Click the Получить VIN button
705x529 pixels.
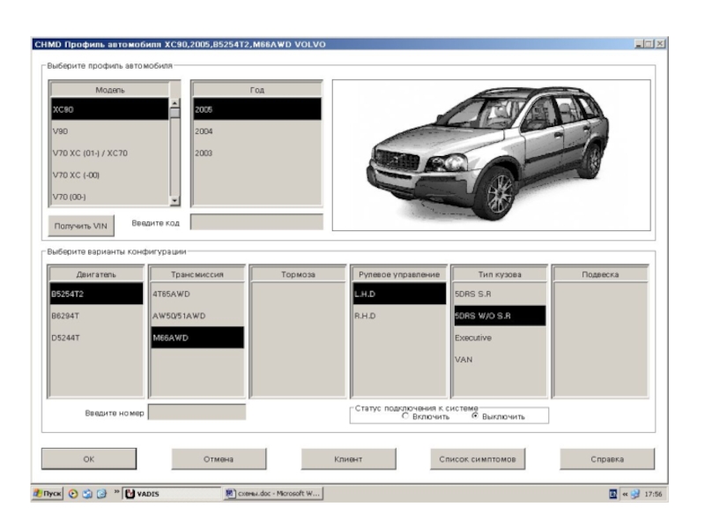(81, 226)
